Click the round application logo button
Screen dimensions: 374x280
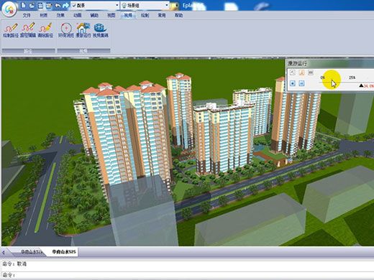[x=9, y=9]
